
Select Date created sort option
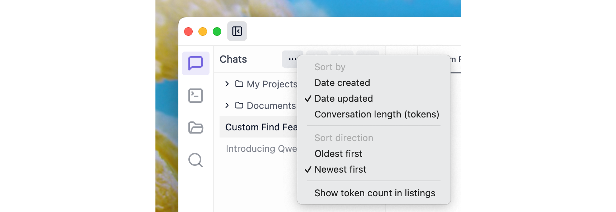[342, 83]
